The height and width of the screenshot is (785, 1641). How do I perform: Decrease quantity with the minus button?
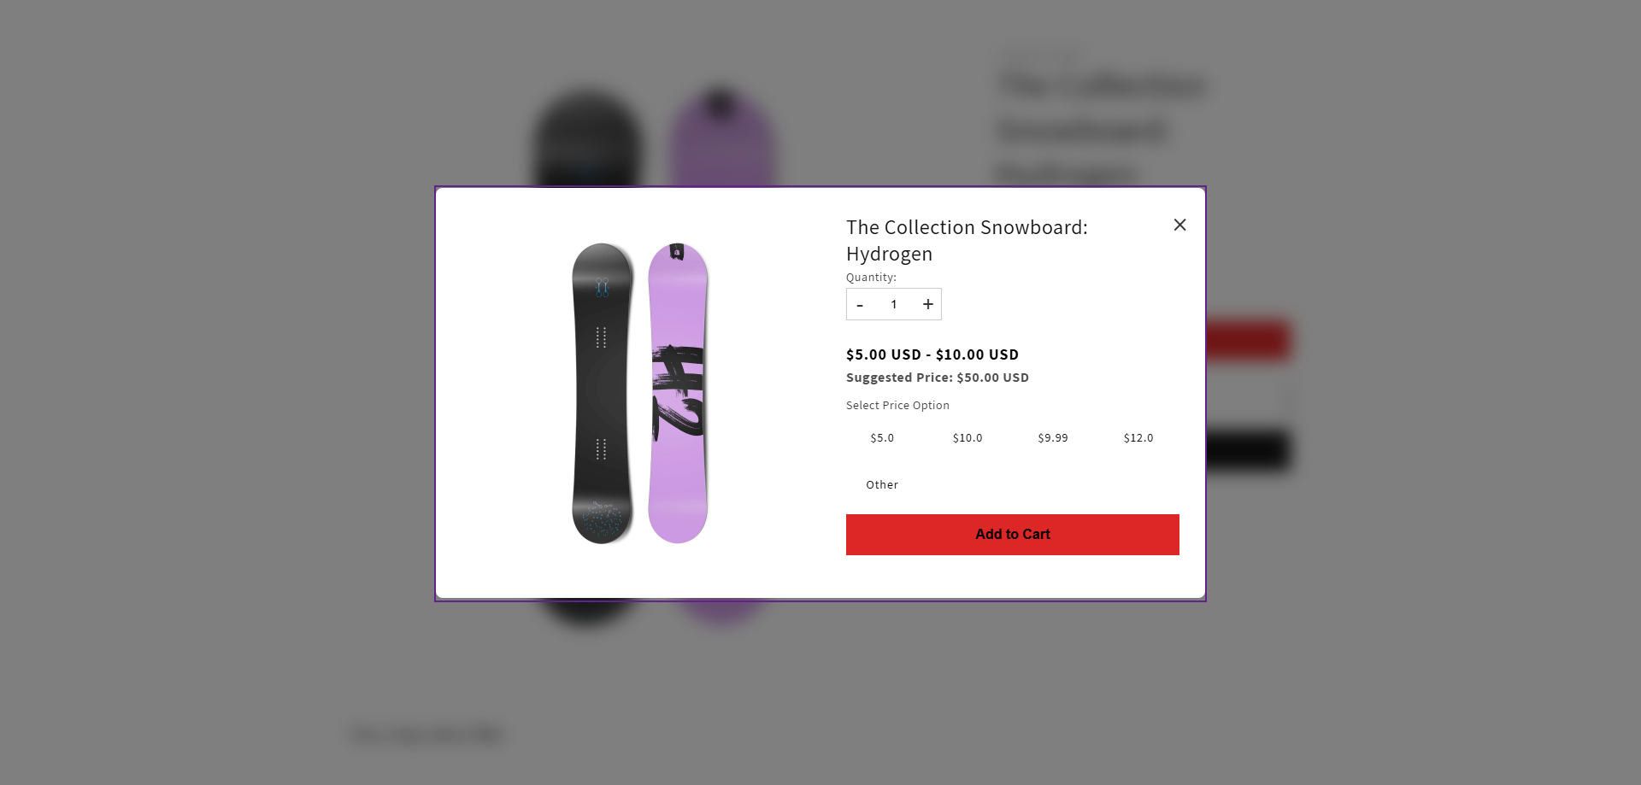(860, 305)
